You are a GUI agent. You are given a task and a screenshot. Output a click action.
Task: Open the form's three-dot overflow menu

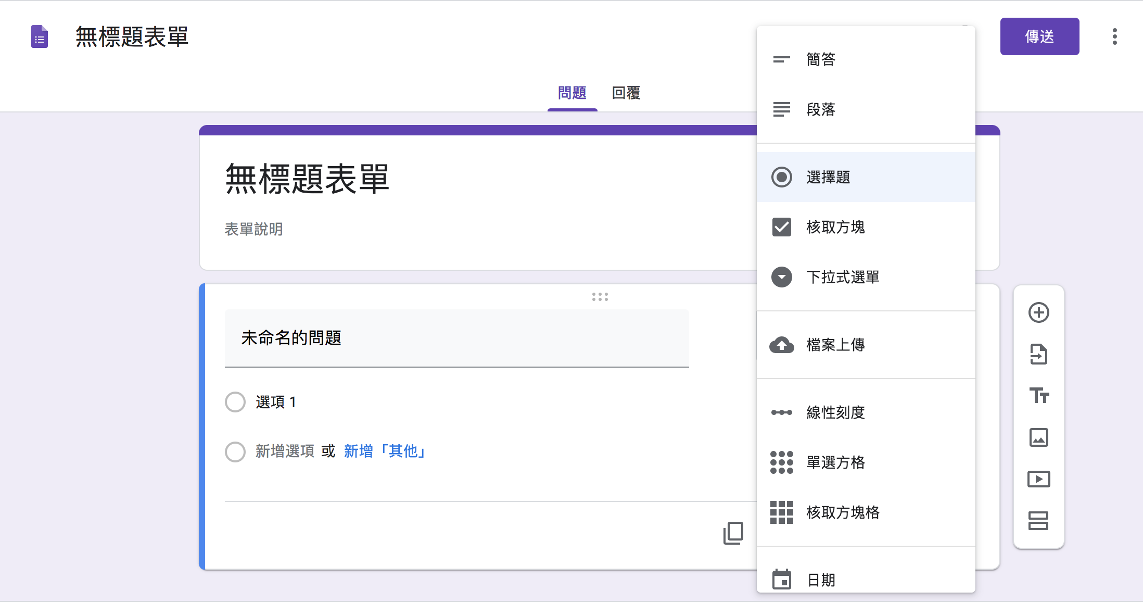pos(1114,36)
